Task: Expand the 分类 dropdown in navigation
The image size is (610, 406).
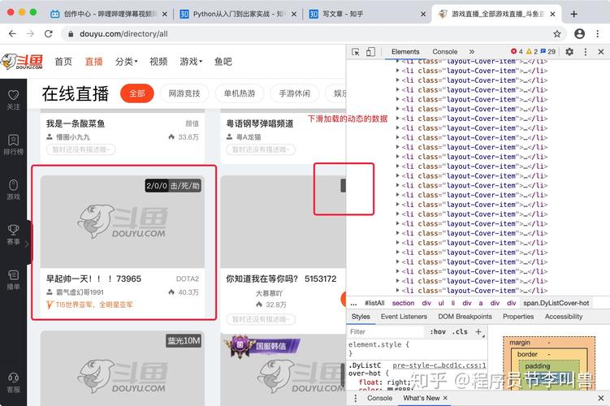Action: click(127, 62)
